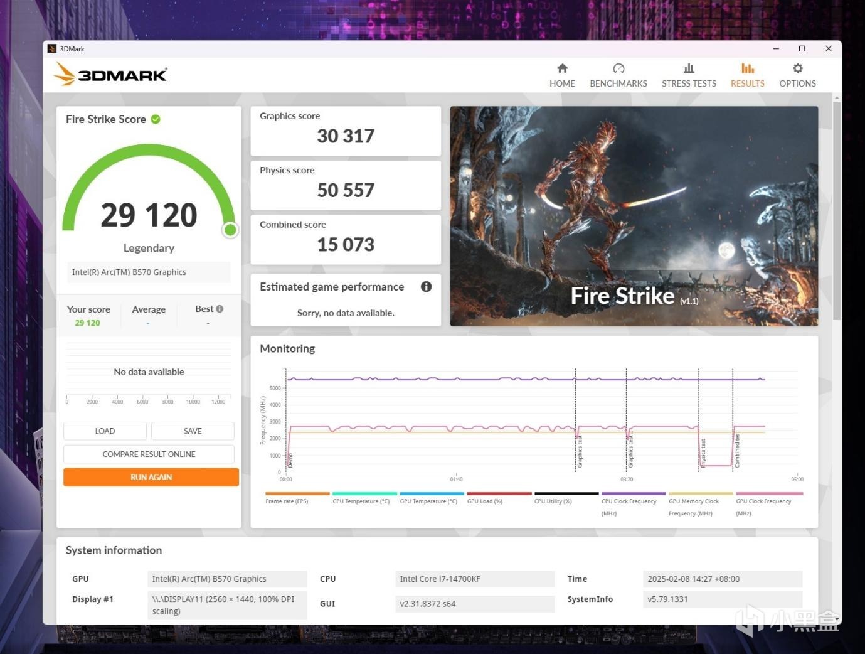Click the Results orange bars icon
The height and width of the screenshot is (654, 865).
748,68
